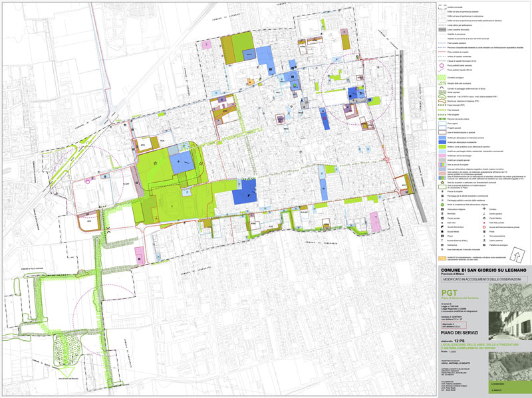Screen dimensions: 532x398
Task: Select the Centro Medico legend icon
Action: click(484, 219)
